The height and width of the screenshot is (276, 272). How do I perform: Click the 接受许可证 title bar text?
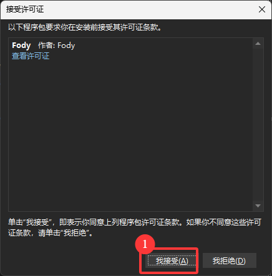point(25,9)
